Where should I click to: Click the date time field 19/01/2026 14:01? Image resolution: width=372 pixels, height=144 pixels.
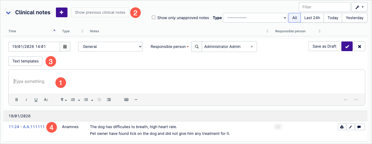34,47
